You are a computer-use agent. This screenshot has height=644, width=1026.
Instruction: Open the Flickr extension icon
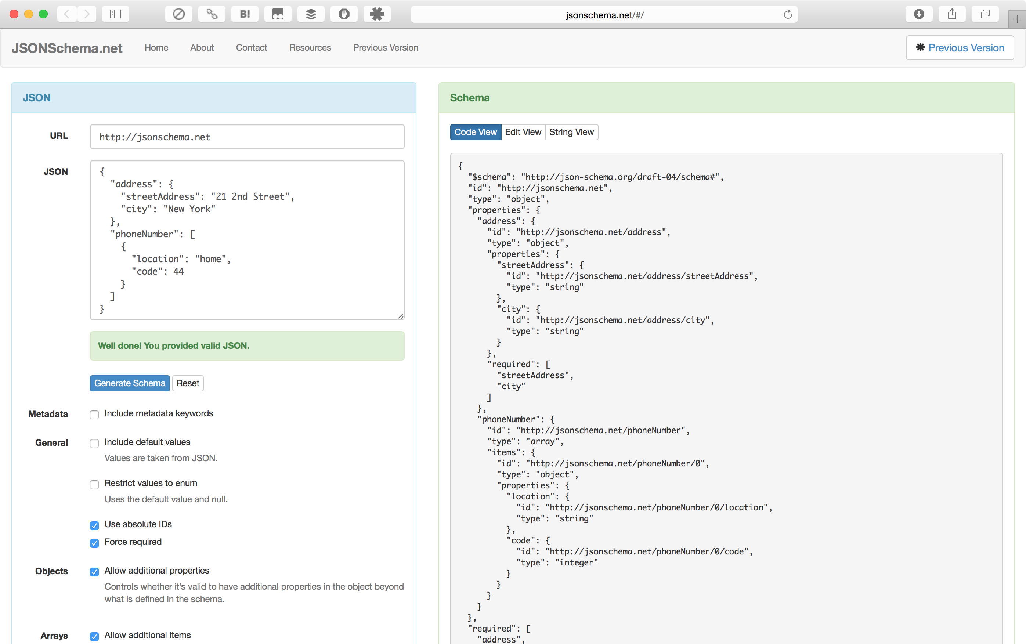click(278, 14)
